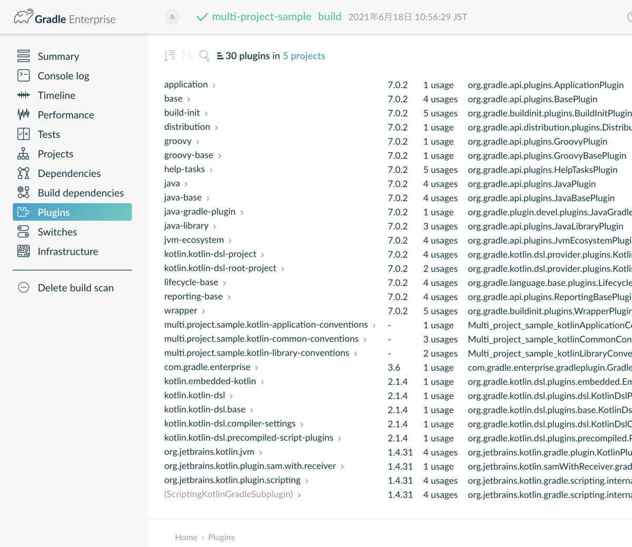
Task: Click Home in the footer breadcrumb
Action: 186,538
